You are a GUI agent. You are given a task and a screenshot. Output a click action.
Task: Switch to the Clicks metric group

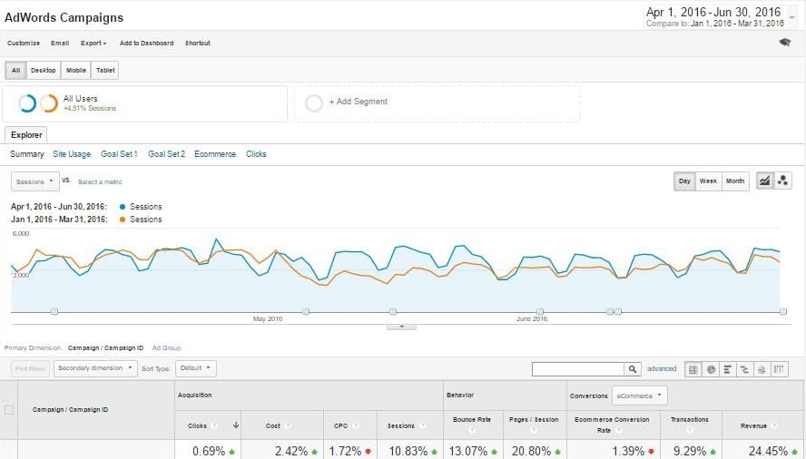[256, 154]
